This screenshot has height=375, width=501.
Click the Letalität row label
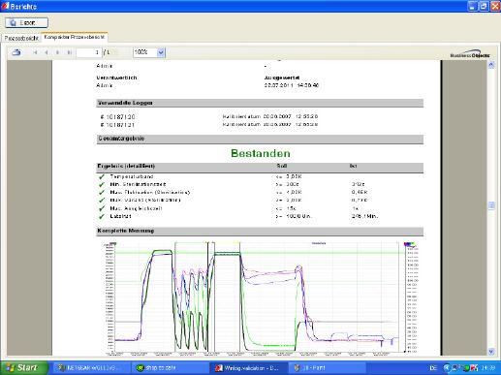(x=120, y=216)
